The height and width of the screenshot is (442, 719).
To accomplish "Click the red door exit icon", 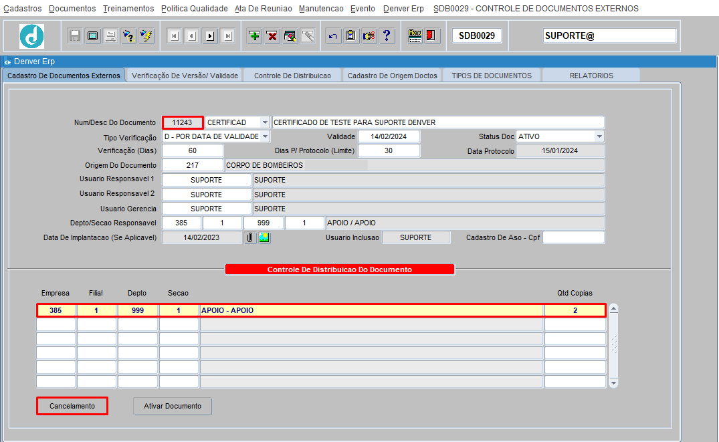I will (431, 35).
